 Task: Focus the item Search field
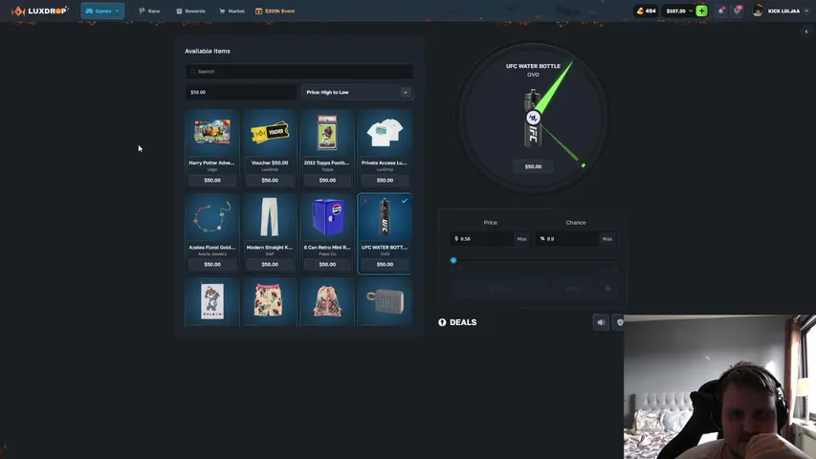(x=299, y=72)
